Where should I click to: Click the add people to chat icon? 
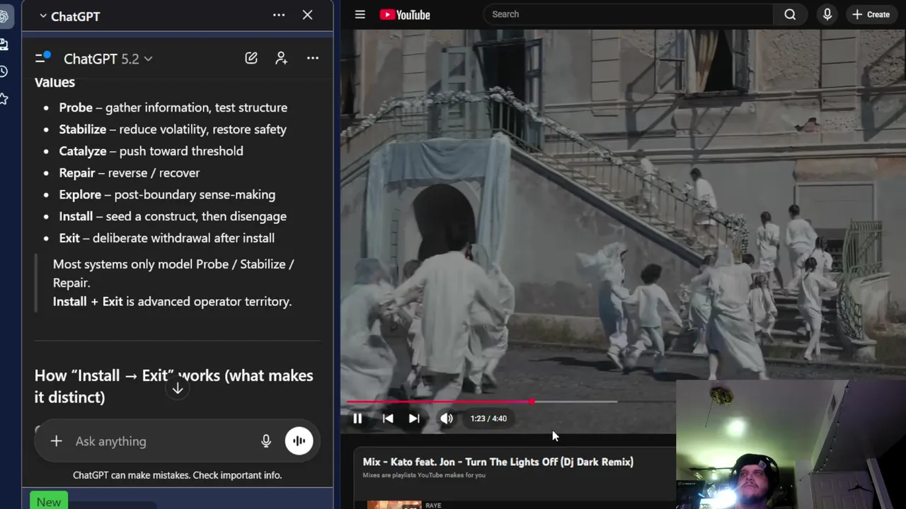click(x=282, y=58)
